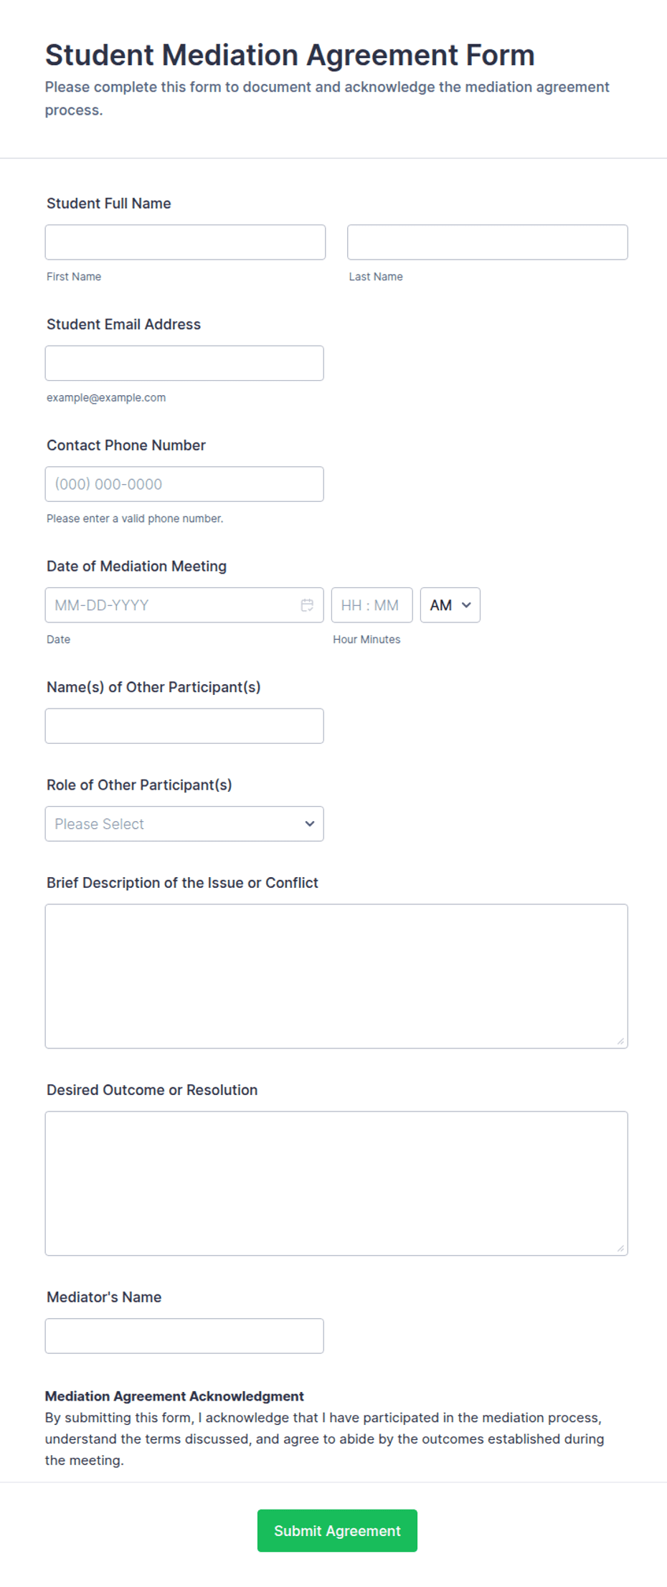The image size is (667, 1587).
Task: Click the Name(s) of Other Participant(s) field
Action: point(184,726)
